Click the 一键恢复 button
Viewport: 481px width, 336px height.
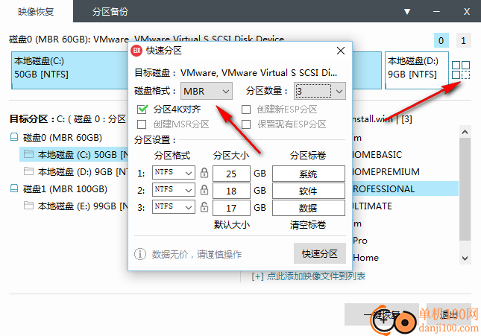[x=382, y=314]
